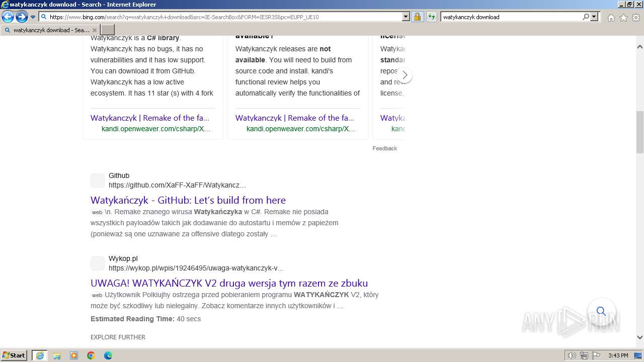Open the Action Center flag icon
644x362 pixels.
pyautogui.click(x=596, y=355)
